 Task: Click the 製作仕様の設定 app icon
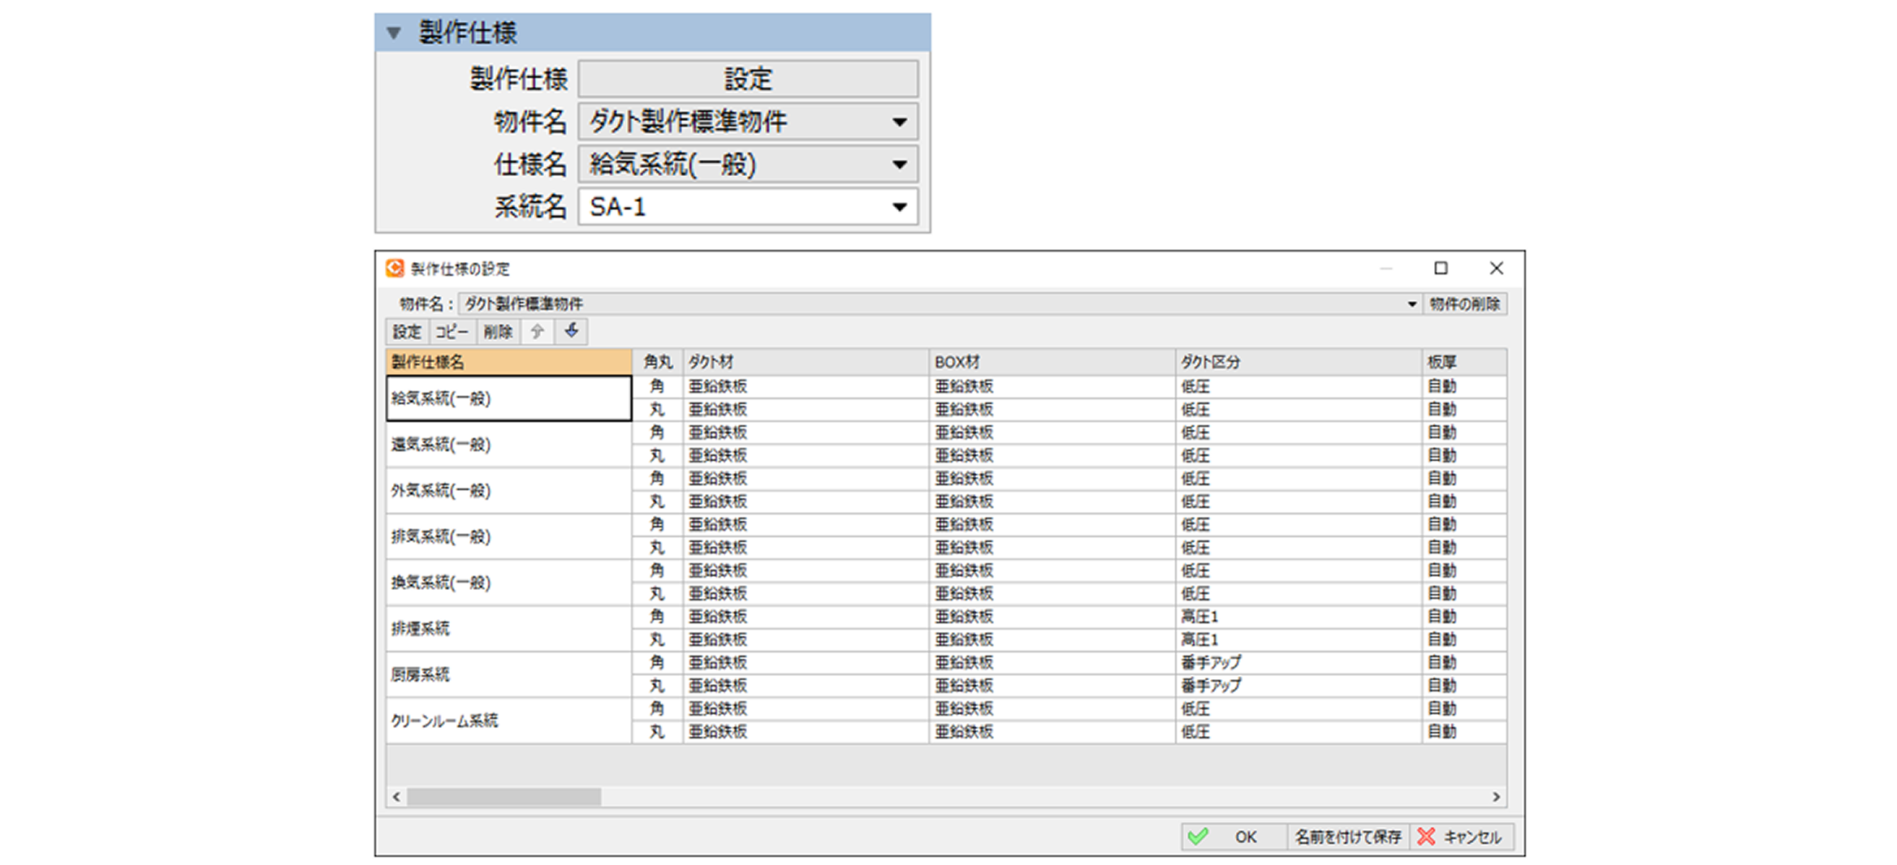(x=395, y=269)
